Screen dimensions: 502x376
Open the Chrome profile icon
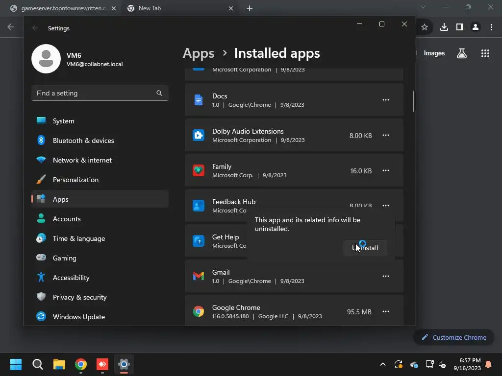pos(476,27)
